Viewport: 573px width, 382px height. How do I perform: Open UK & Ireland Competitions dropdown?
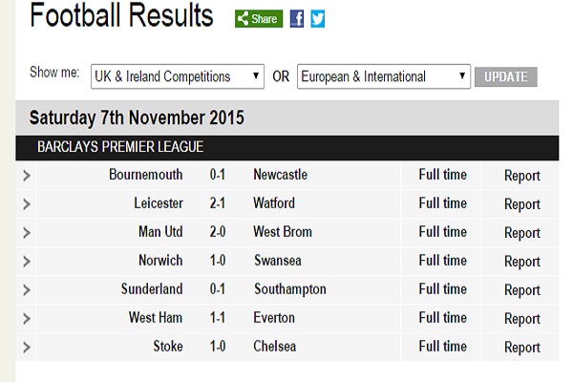coord(178,76)
